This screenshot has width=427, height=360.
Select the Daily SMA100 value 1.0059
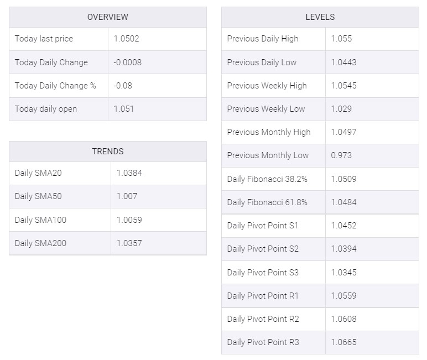pos(129,220)
